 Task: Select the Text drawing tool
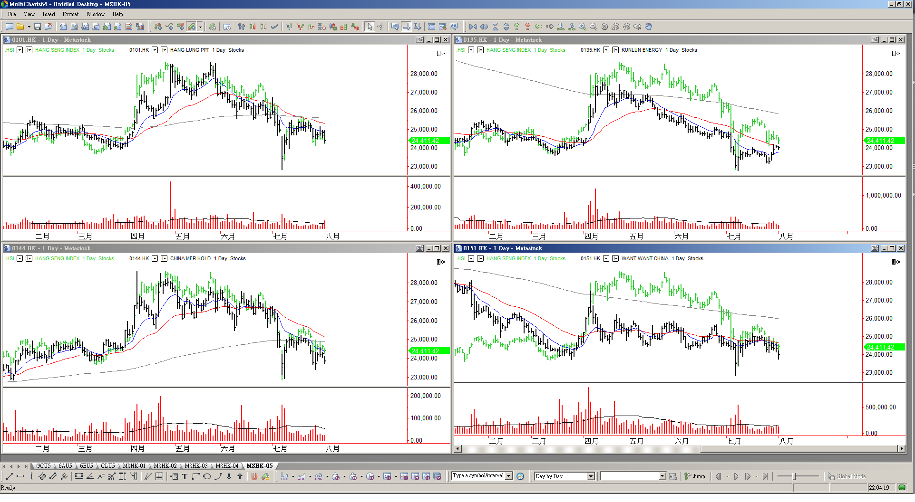185,476
